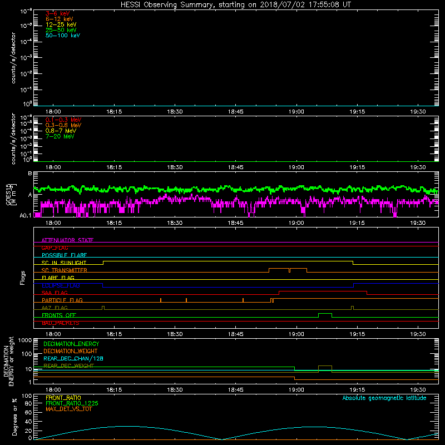Click the vertical Flags axis title

[23, 278]
